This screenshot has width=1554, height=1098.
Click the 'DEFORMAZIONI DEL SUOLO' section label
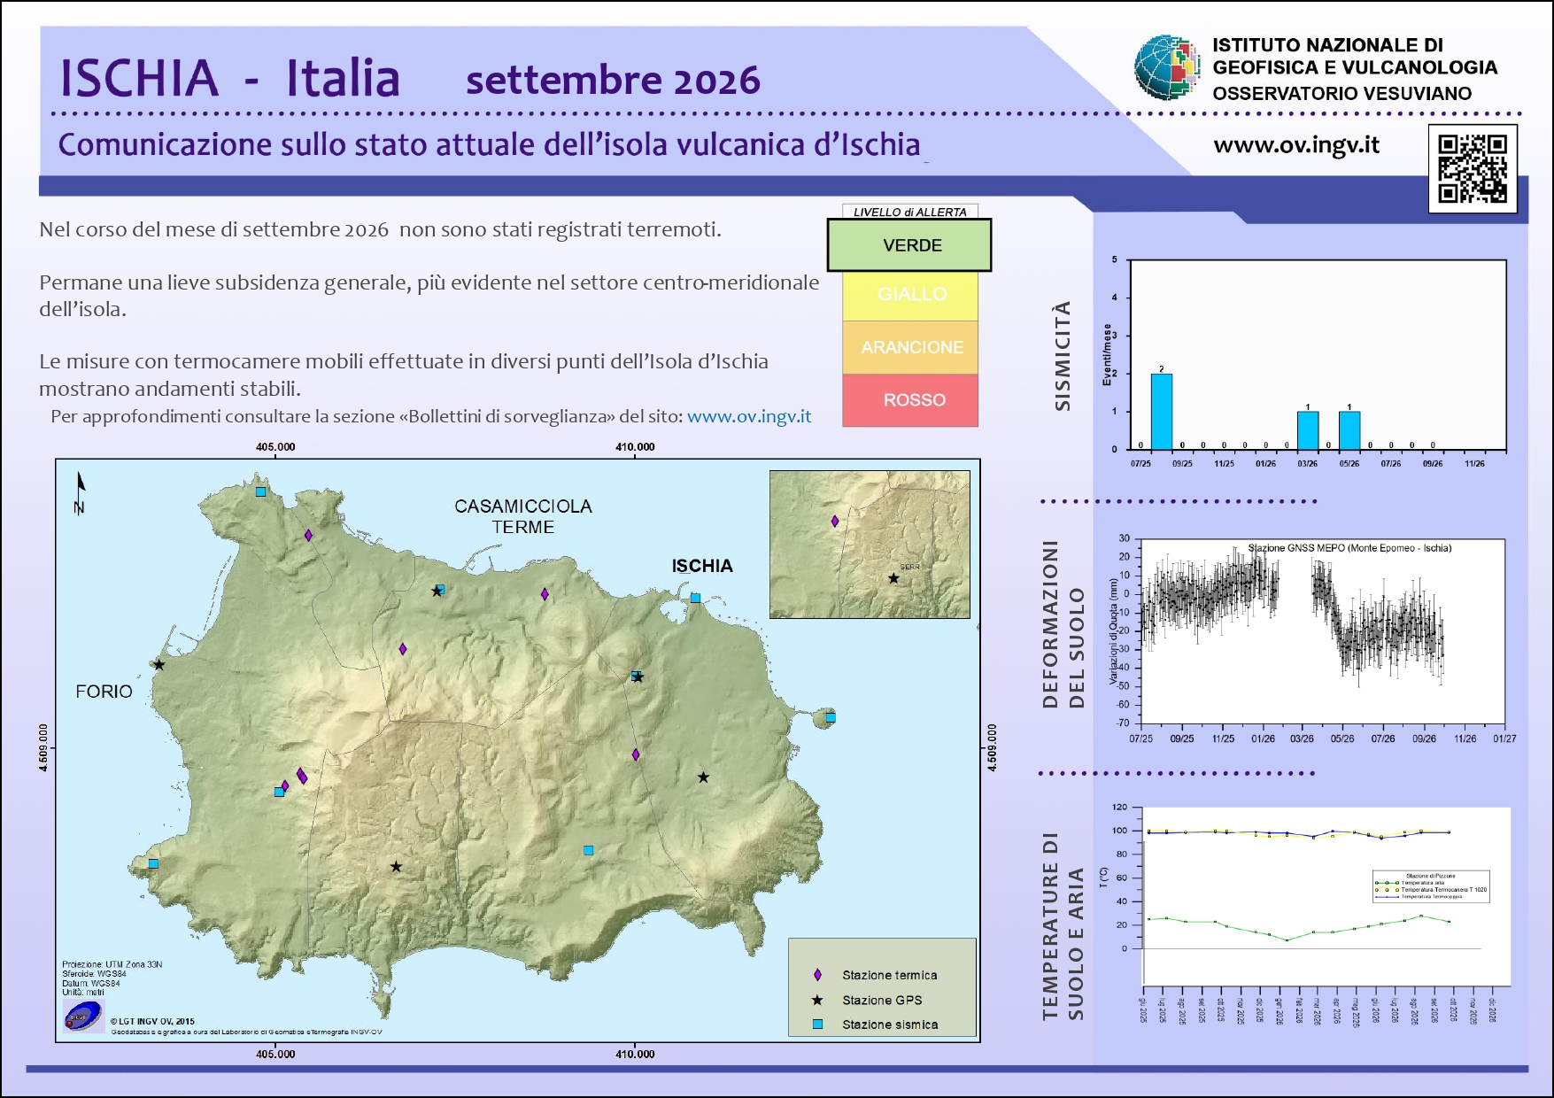tap(1063, 624)
